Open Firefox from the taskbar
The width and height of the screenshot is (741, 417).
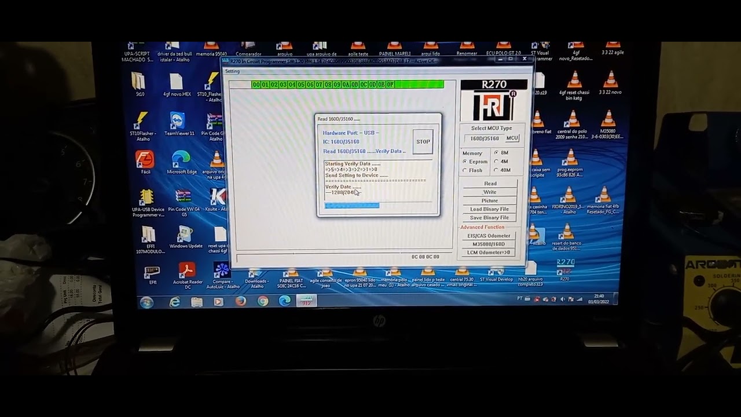[241, 302]
